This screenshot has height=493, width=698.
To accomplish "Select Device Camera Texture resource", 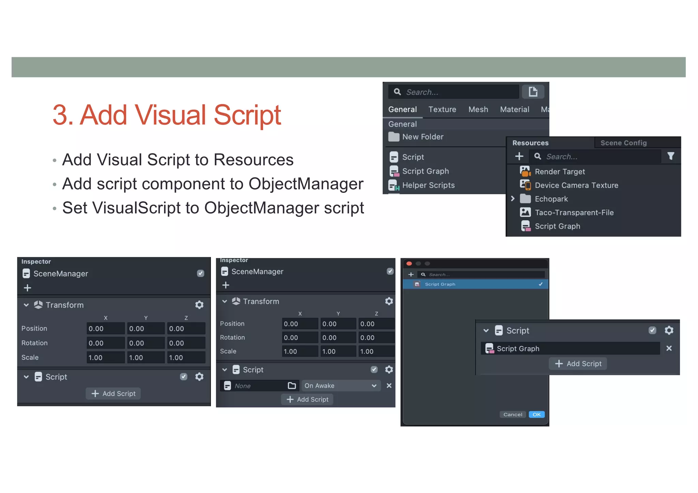I will pos(569,185).
